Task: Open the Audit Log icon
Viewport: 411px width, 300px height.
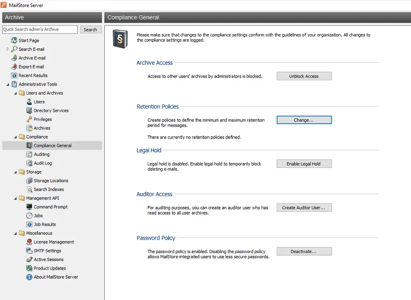Action: pyautogui.click(x=29, y=163)
